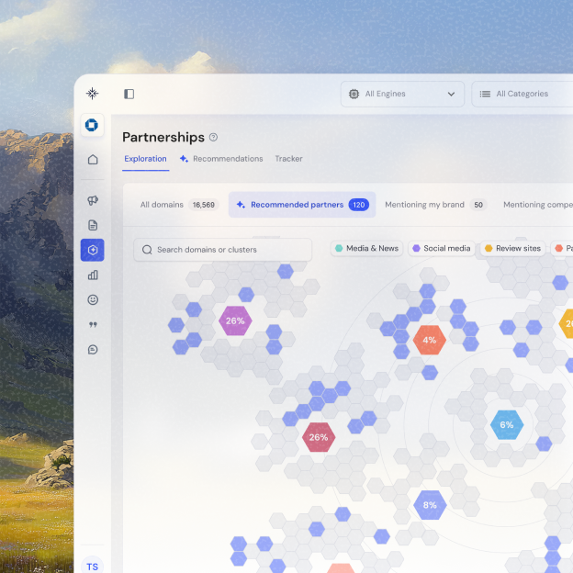This screenshot has width=573, height=573.
Task: Click the Partnerships page heading
Action: point(163,138)
